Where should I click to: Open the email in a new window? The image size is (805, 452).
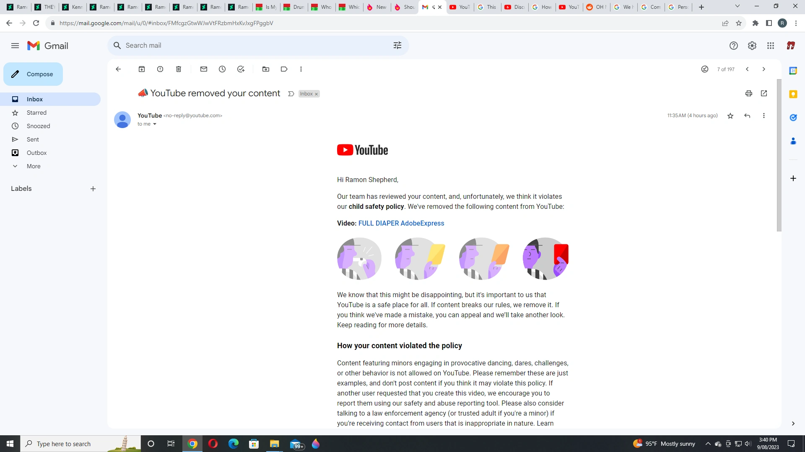764,93
